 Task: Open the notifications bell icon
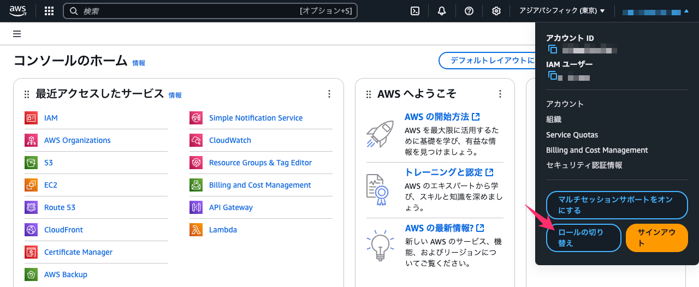click(x=442, y=11)
